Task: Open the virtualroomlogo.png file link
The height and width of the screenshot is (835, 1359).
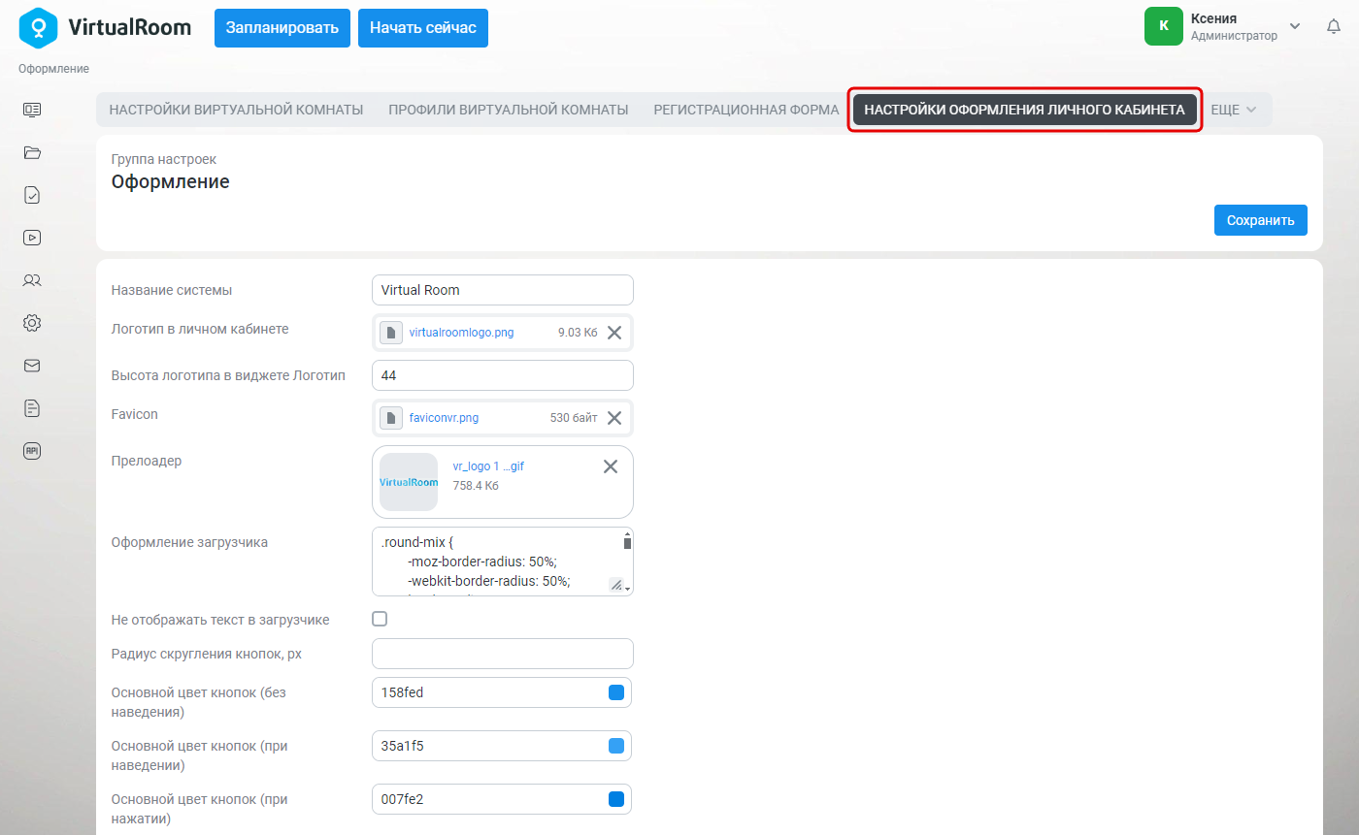Action: (462, 333)
